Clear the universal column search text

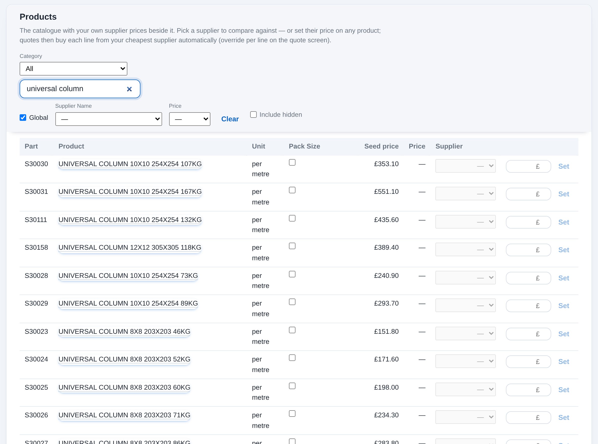pyautogui.click(x=129, y=89)
